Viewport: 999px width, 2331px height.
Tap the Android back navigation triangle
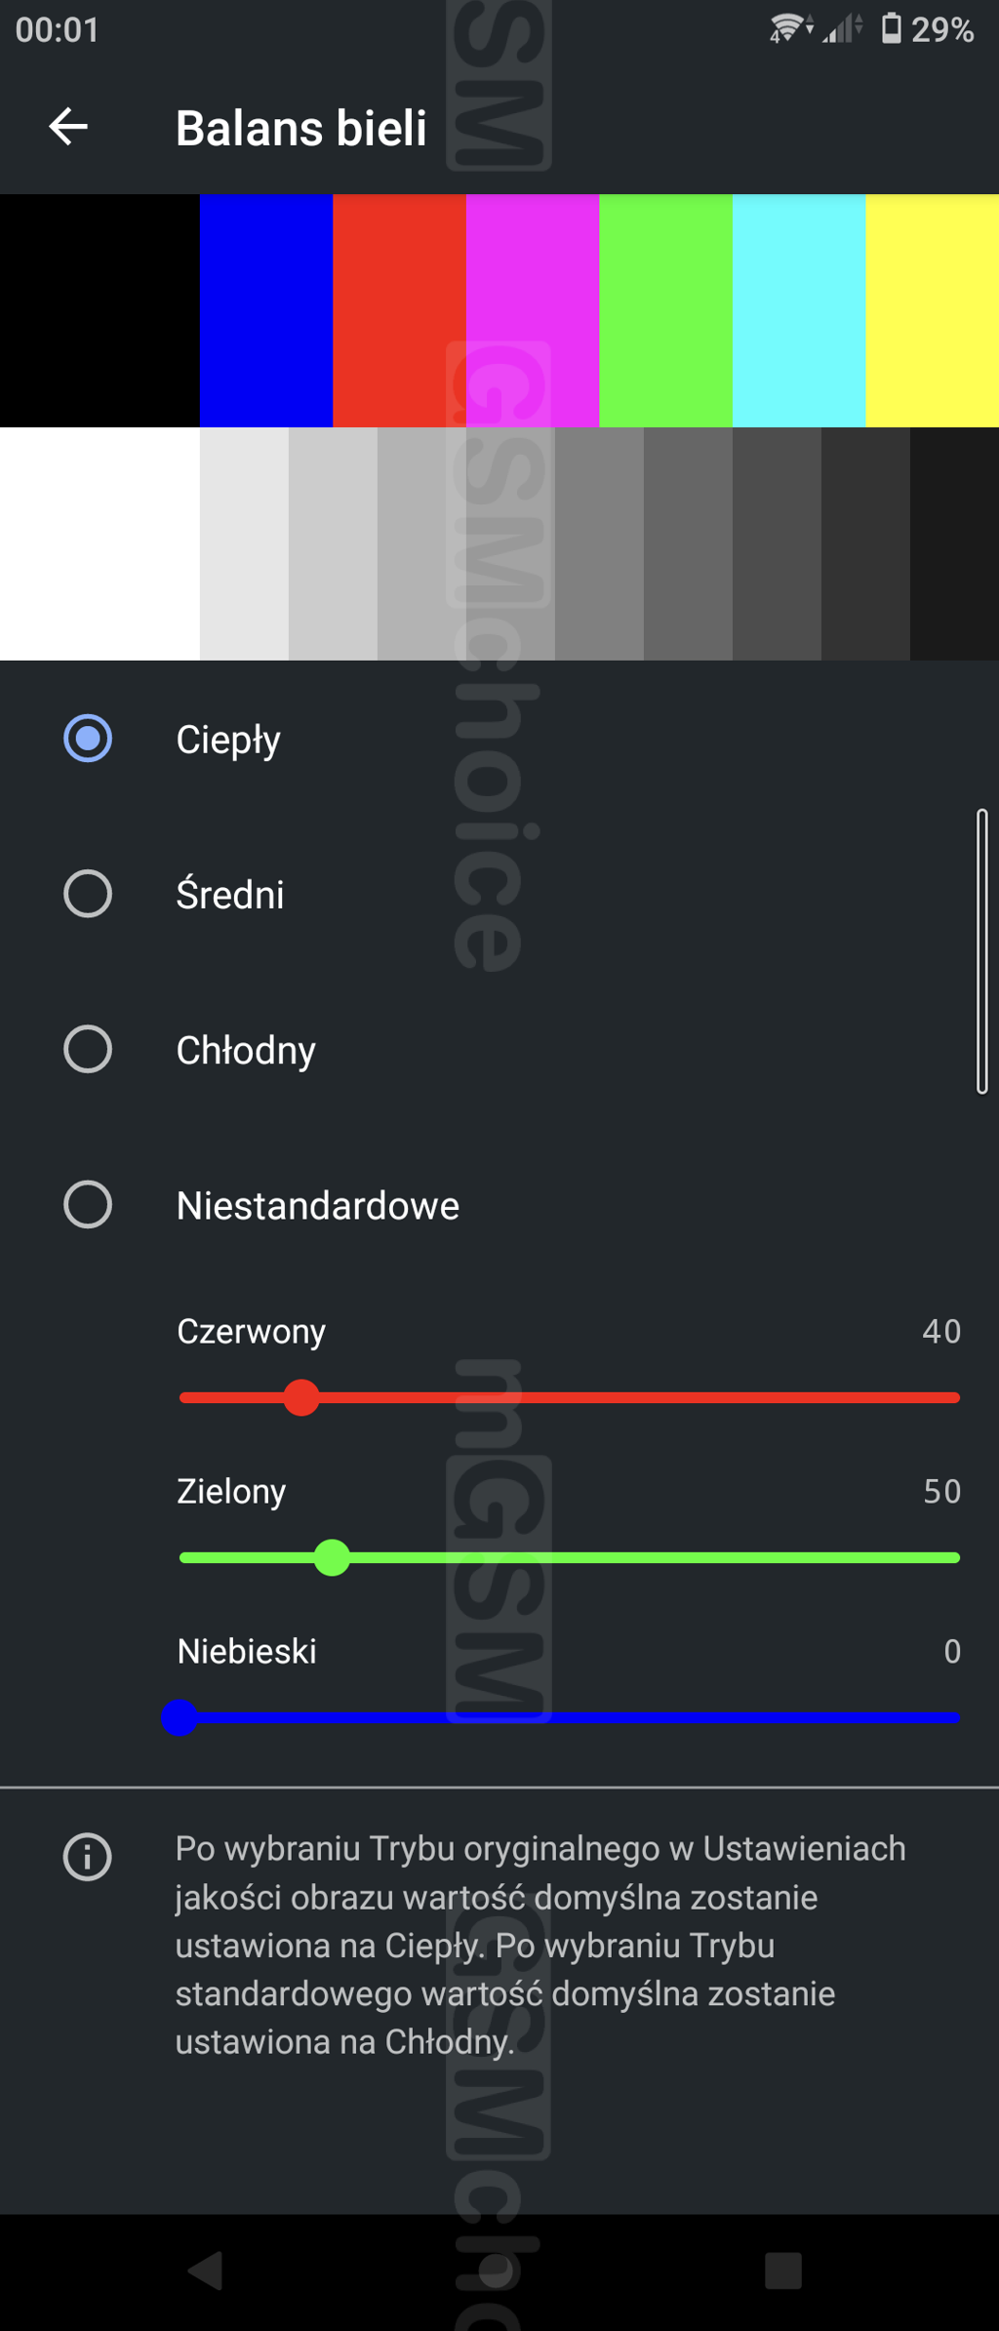(206, 2271)
